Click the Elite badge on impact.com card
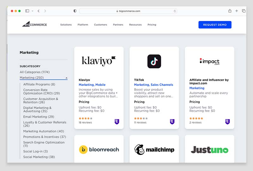The image size is (253, 171). pyautogui.click(x=227, y=121)
